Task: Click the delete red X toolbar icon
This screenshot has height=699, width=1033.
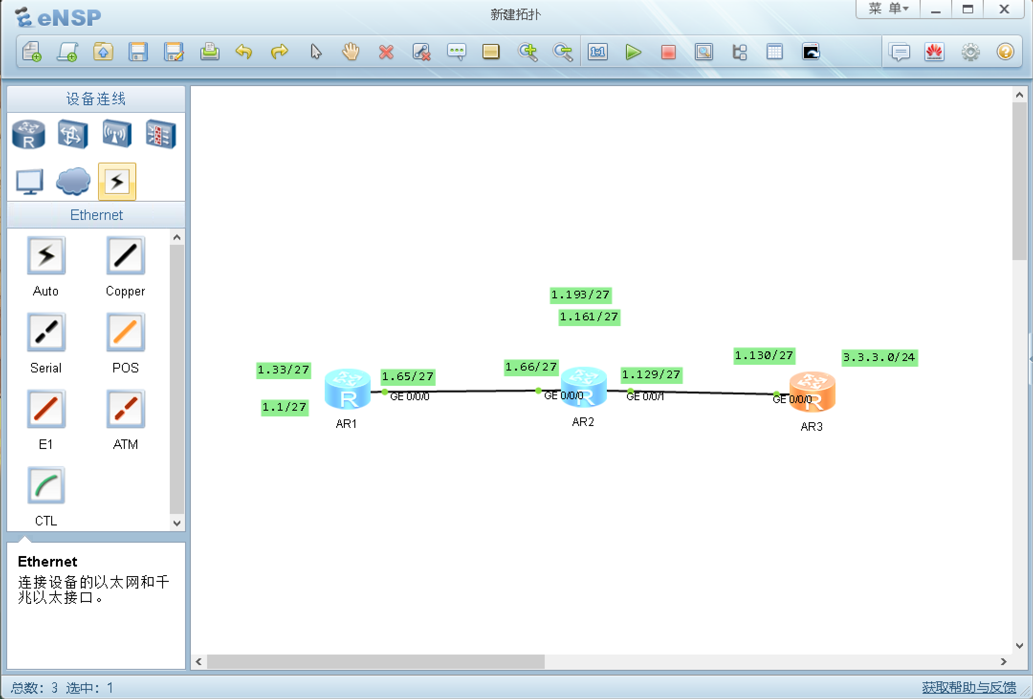Action: (x=386, y=52)
